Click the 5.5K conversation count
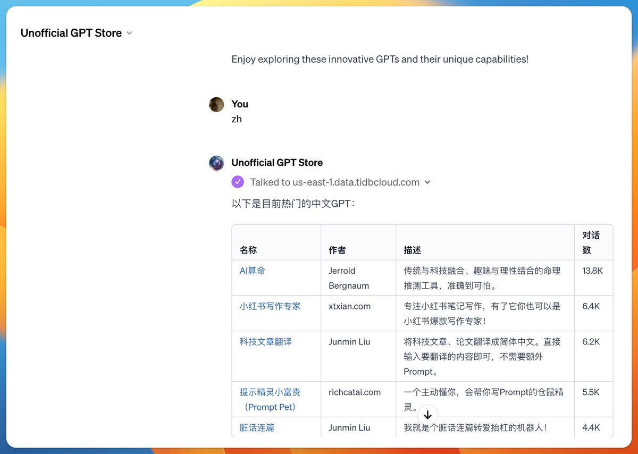The width and height of the screenshot is (638, 454). 591,392
